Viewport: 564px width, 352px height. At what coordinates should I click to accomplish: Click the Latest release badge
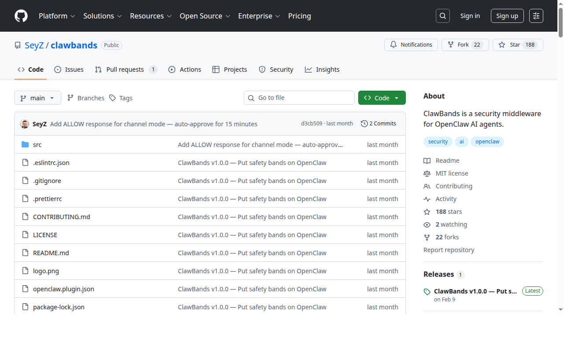click(x=532, y=291)
